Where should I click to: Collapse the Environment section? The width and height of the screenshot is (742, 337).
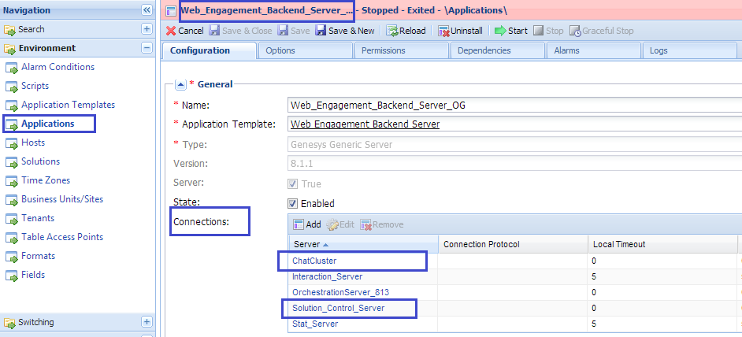147,48
